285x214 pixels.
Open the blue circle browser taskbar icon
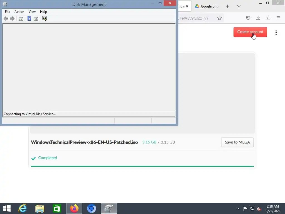point(91,208)
